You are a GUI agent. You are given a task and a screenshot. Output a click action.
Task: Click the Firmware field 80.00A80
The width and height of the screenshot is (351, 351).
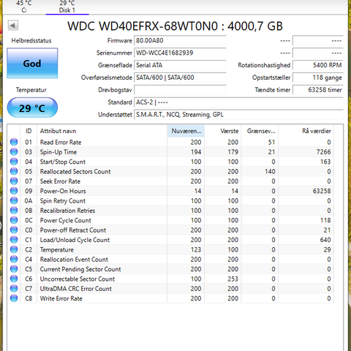[x=180, y=41]
